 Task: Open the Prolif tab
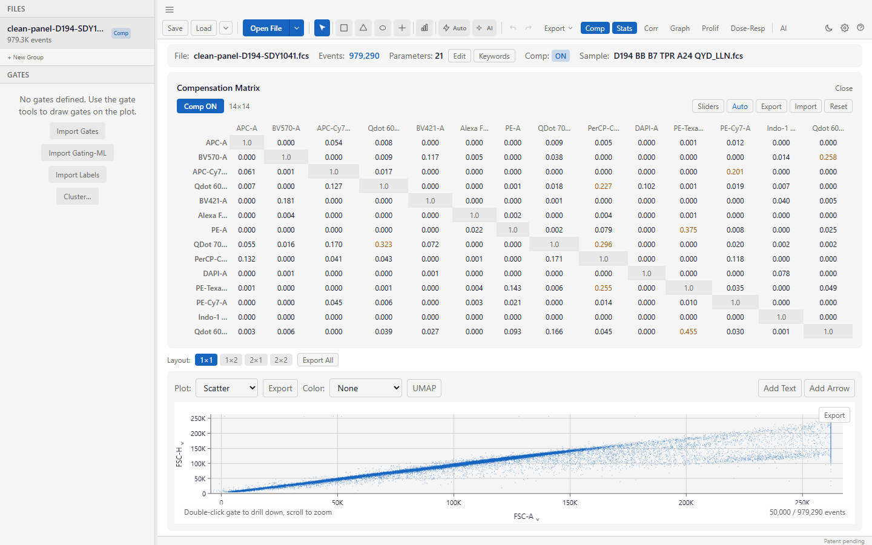click(710, 28)
